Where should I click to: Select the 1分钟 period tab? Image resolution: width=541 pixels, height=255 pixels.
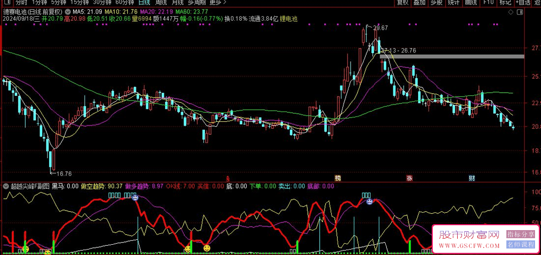point(39,2)
